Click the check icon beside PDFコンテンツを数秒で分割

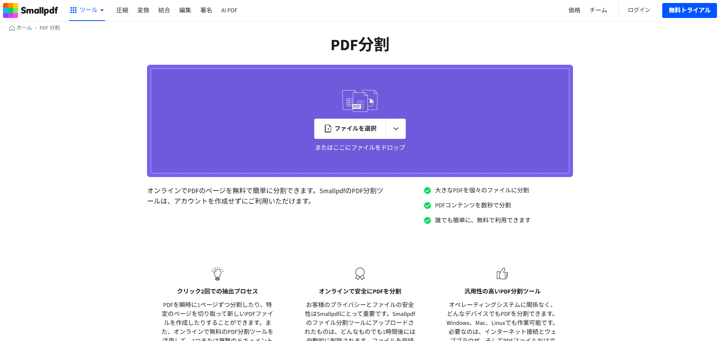(427, 205)
